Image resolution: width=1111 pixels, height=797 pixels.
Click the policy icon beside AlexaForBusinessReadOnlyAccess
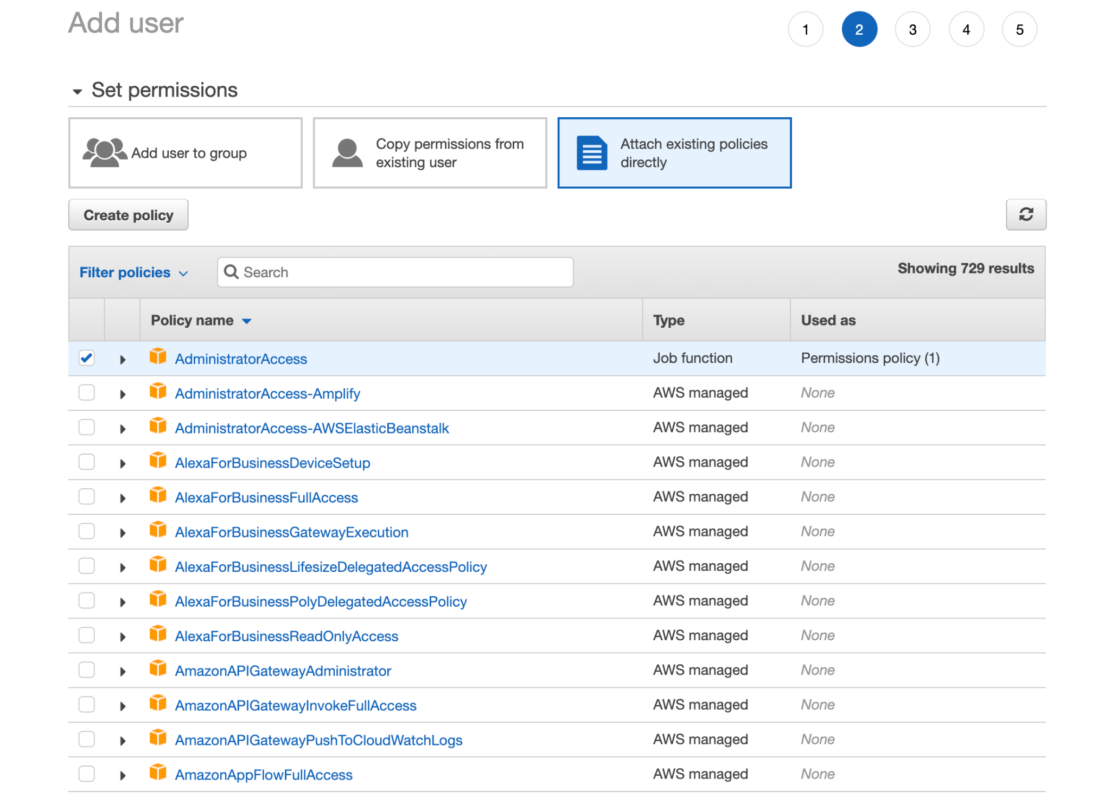(158, 634)
